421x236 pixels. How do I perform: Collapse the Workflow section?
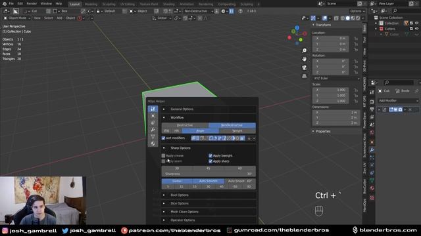pos(209,117)
